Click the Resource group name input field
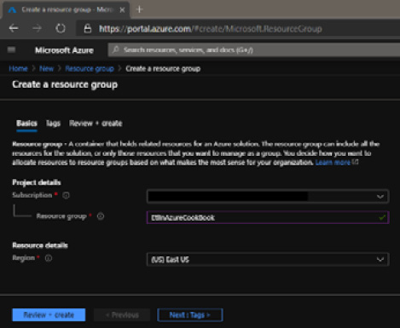This screenshot has width=400, height=328. [x=268, y=217]
